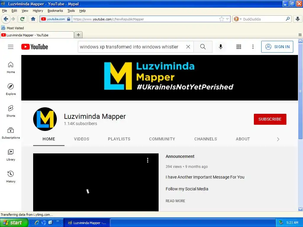Open the View menu
The width and height of the screenshot is (303, 227).
(x=25, y=11)
